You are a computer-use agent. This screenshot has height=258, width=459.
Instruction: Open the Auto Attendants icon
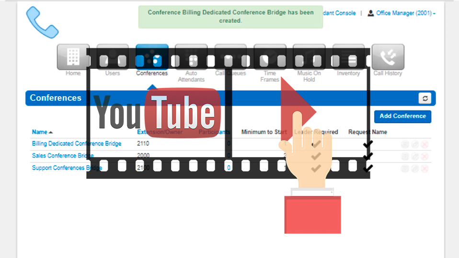[191, 57]
